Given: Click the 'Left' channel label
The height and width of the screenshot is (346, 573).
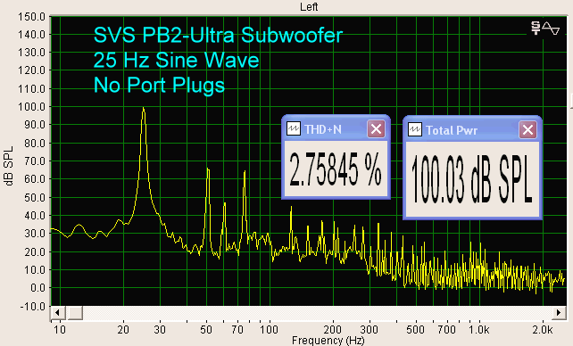Looking at the screenshot, I should click(x=309, y=7).
